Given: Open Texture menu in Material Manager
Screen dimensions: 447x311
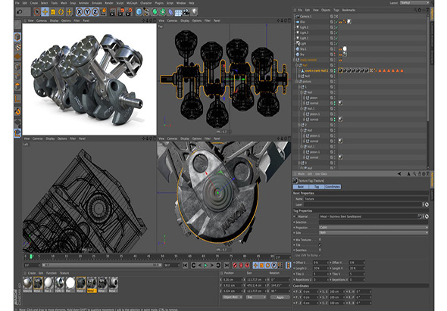Looking at the screenshot, I should pos(64,273).
